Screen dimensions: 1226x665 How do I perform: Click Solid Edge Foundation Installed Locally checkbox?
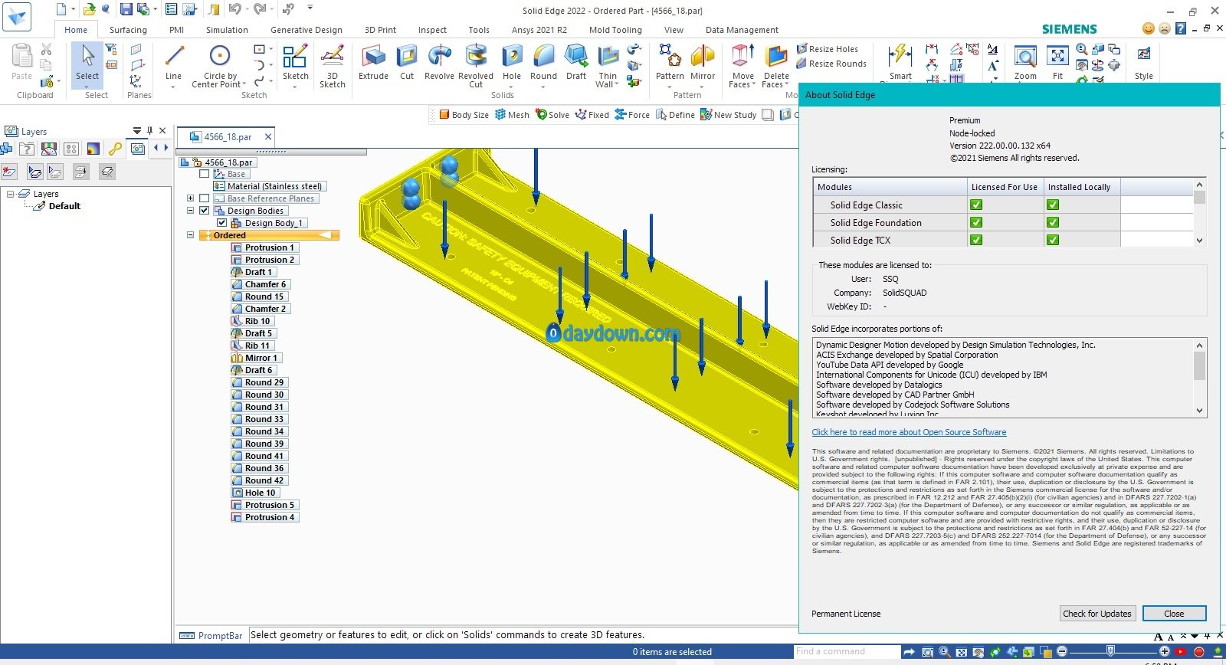click(1053, 222)
